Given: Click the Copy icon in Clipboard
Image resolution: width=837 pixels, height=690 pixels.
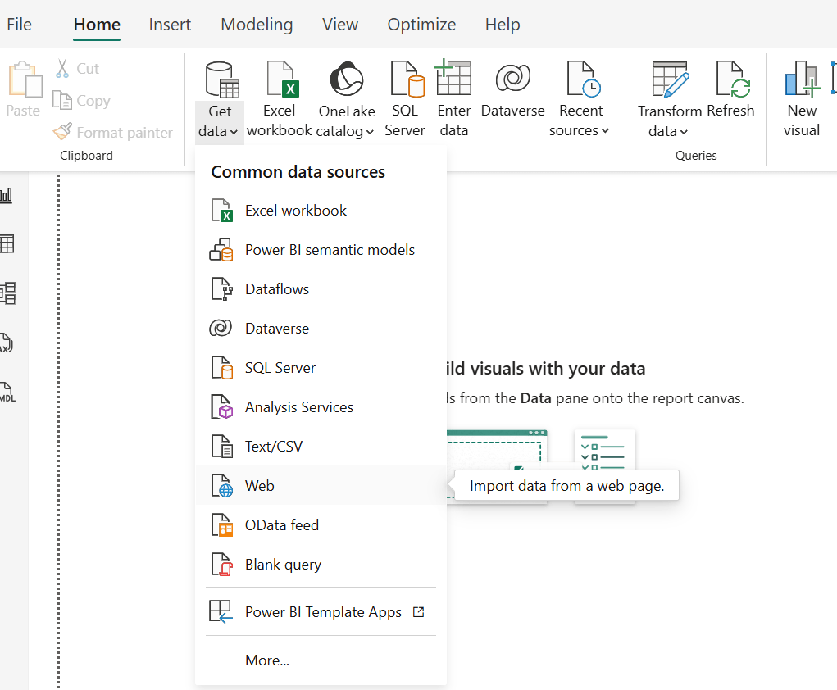Looking at the screenshot, I should 62,100.
